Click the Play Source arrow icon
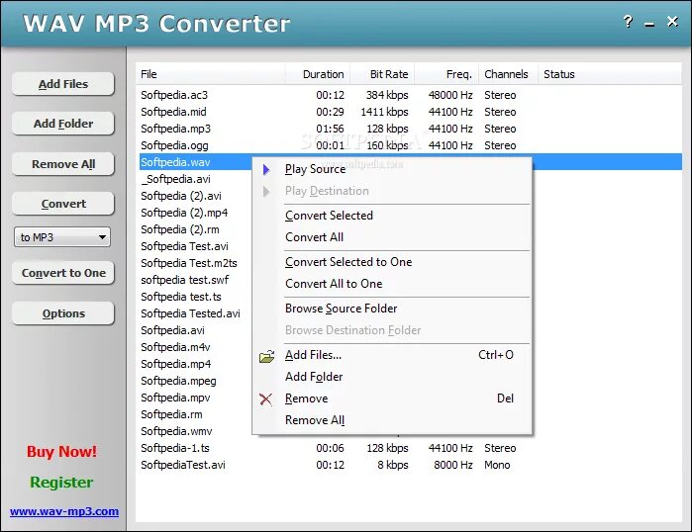The height and width of the screenshot is (532, 692). (266, 169)
